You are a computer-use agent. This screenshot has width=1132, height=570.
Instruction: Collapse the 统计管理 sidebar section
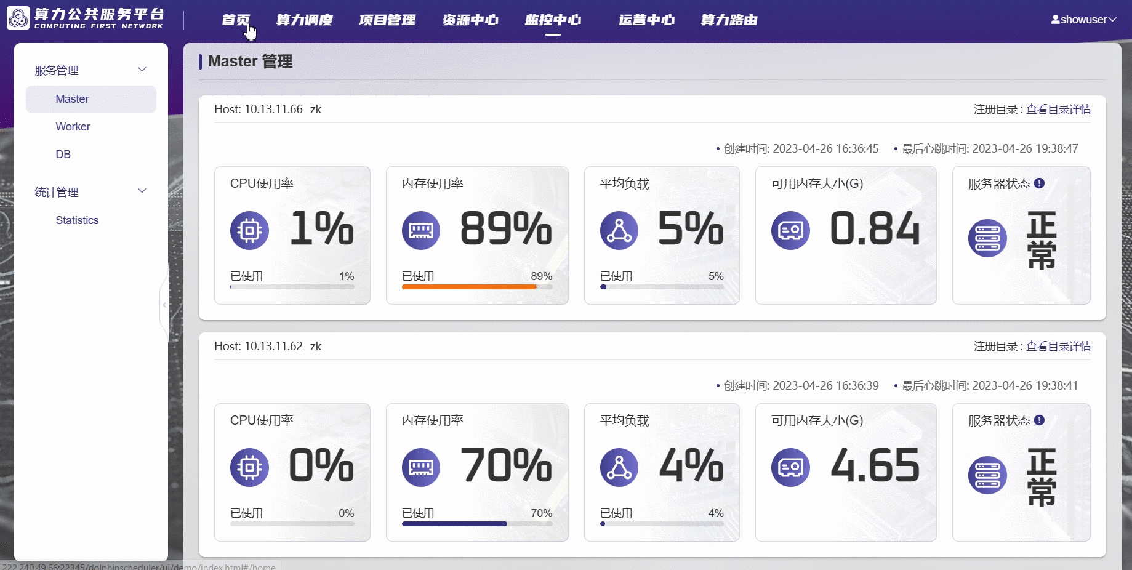click(142, 191)
